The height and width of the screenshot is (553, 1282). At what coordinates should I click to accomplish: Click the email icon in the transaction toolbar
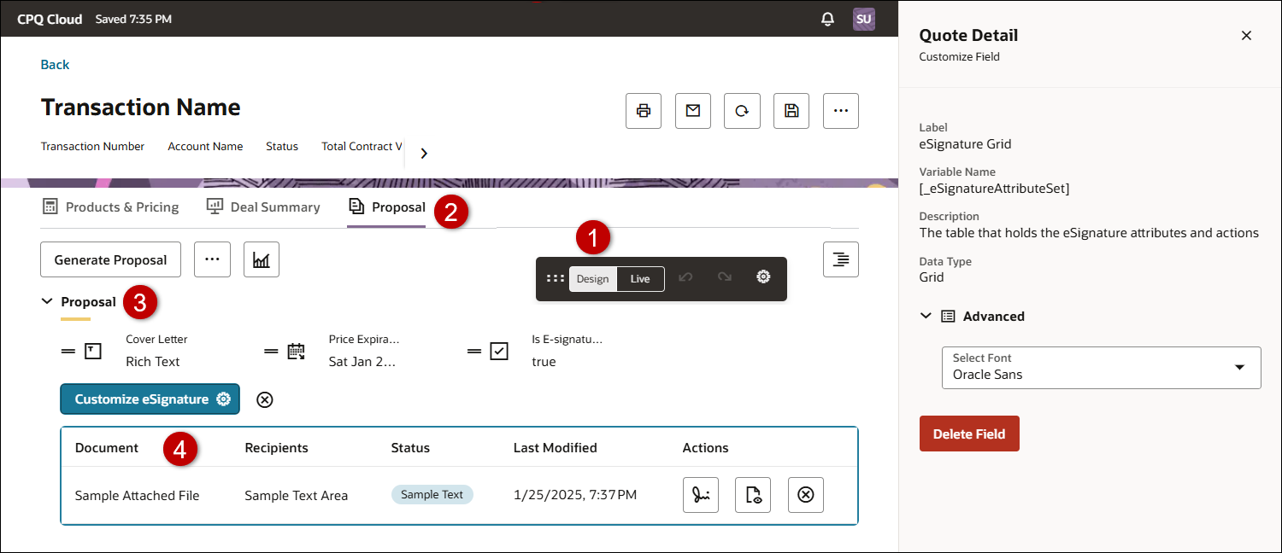(x=692, y=110)
